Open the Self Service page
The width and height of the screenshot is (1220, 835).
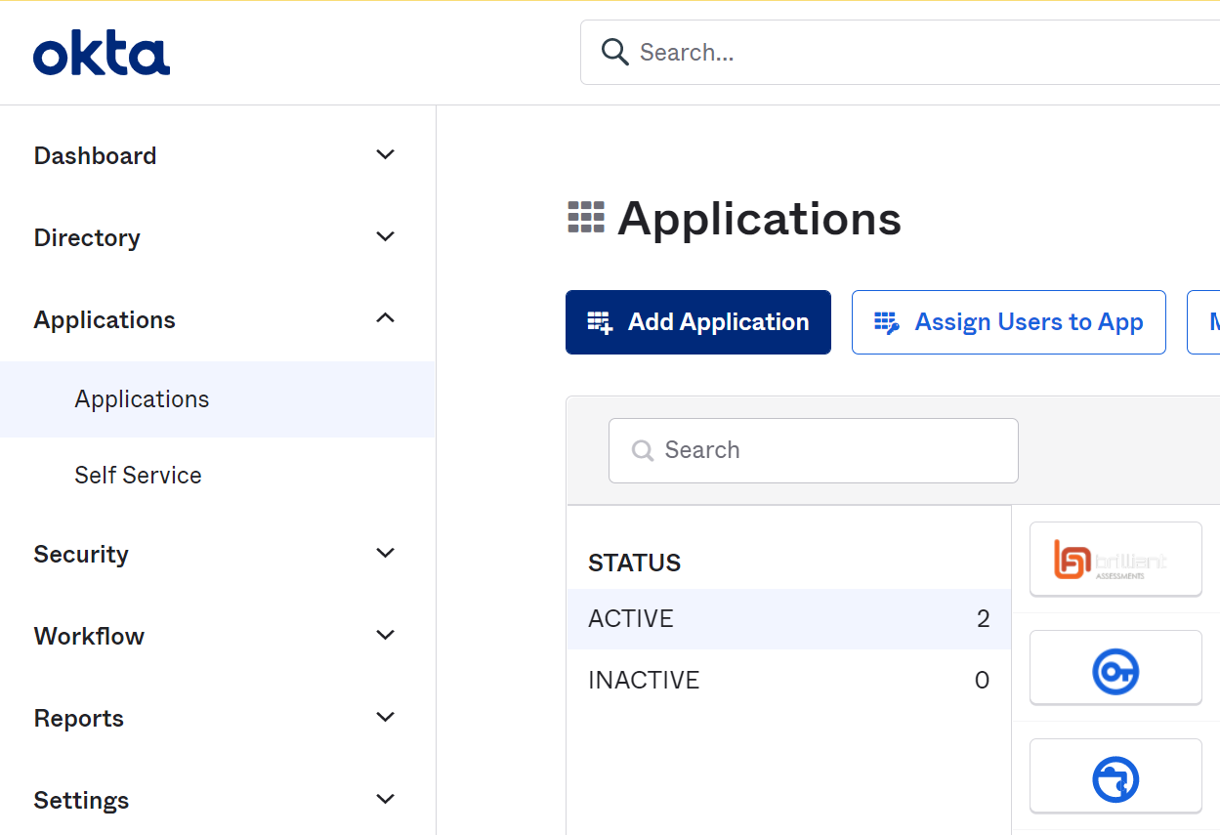138,475
